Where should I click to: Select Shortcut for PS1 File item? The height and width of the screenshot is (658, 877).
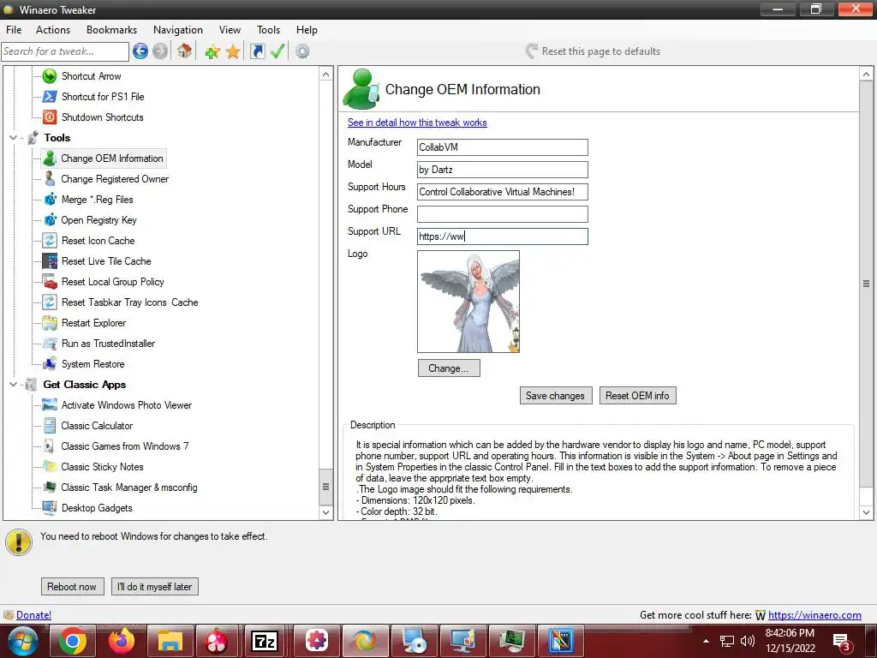[103, 97]
